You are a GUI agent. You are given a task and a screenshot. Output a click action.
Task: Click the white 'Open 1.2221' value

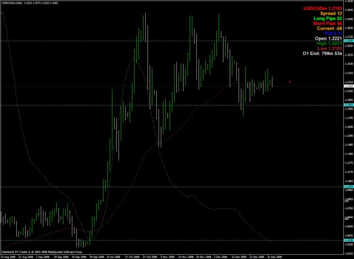pos(328,38)
